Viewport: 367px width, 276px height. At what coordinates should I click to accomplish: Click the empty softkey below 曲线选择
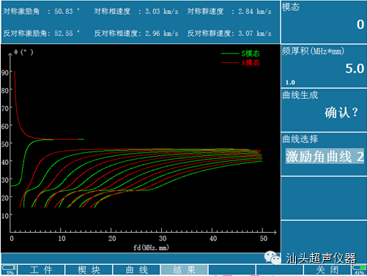click(324, 198)
